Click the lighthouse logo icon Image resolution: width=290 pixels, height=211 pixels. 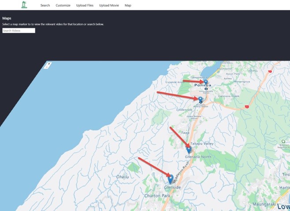(24, 5)
